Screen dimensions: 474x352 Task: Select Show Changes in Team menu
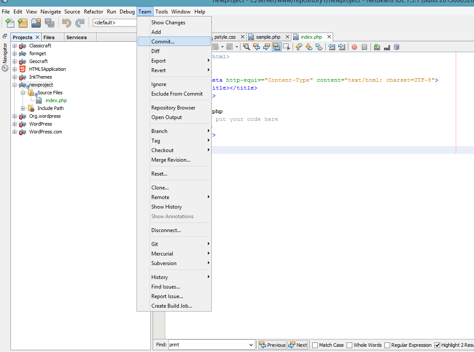tap(174, 22)
